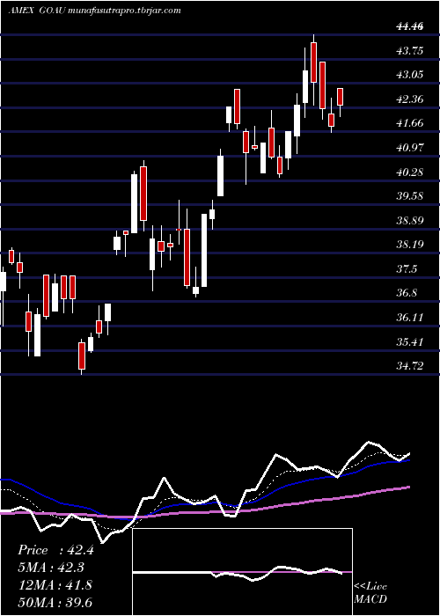Screen dimensions: 440x616
Task: Click the 42.36 price axis label
Action: click(x=410, y=99)
